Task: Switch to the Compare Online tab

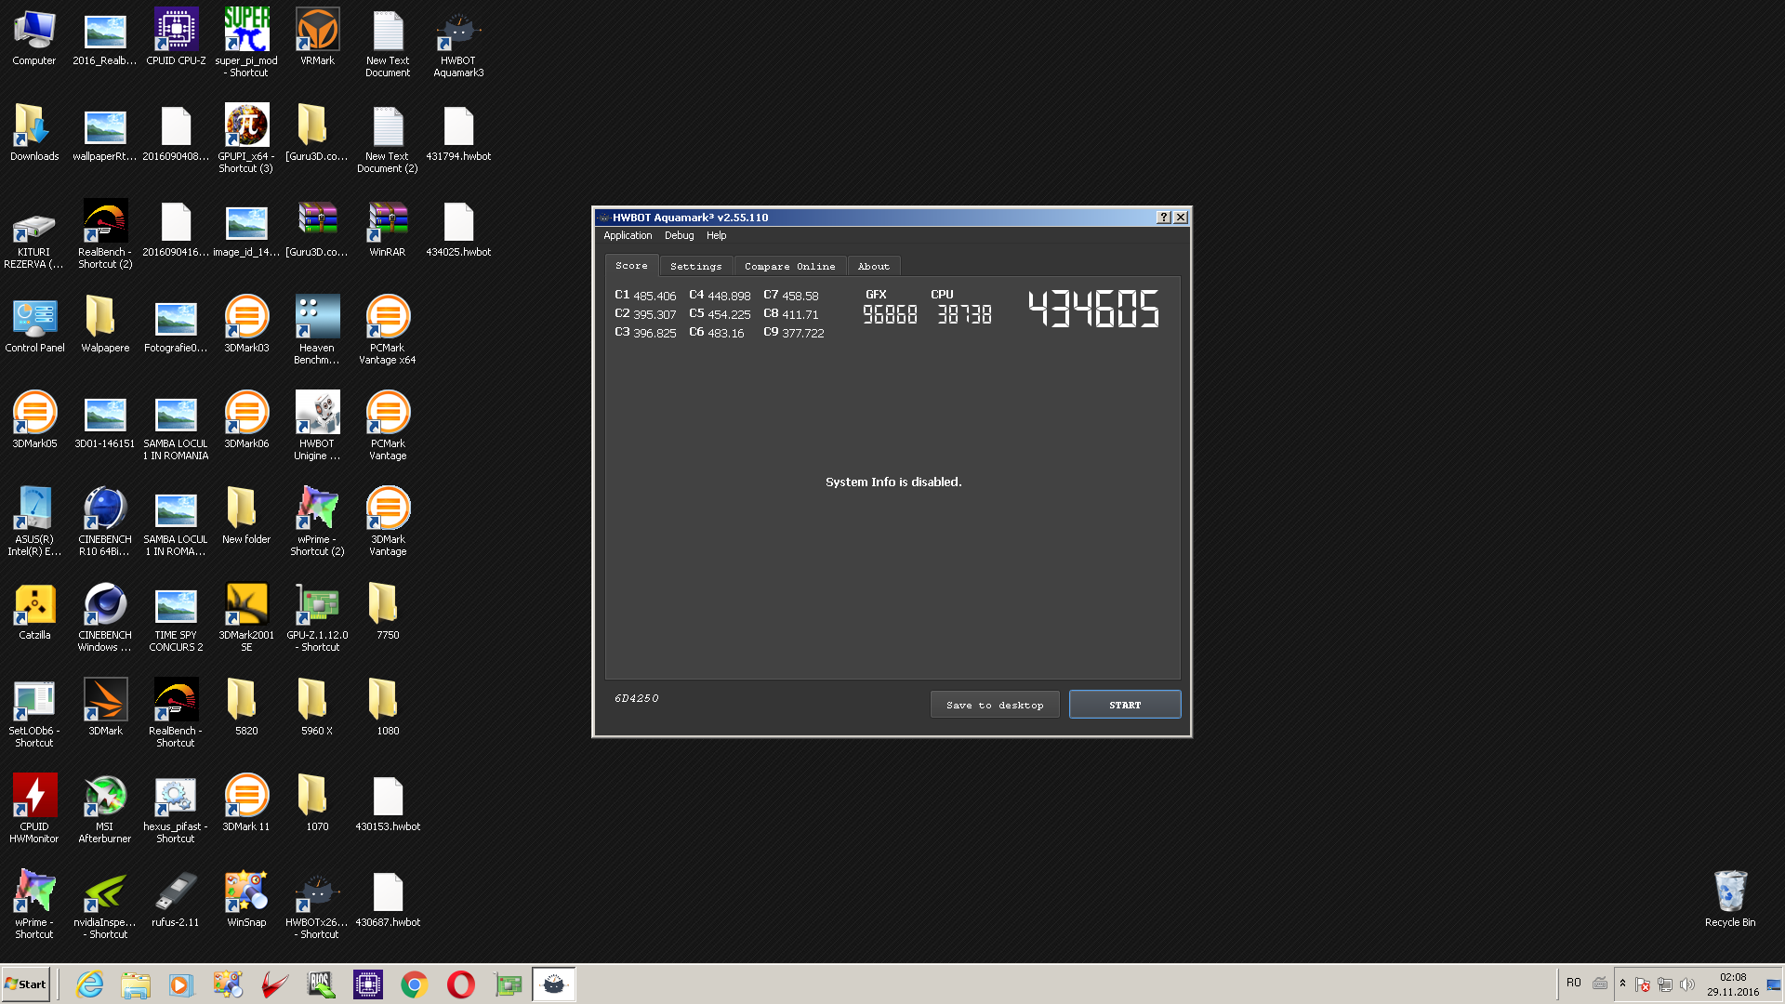Action: pyautogui.click(x=789, y=266)
